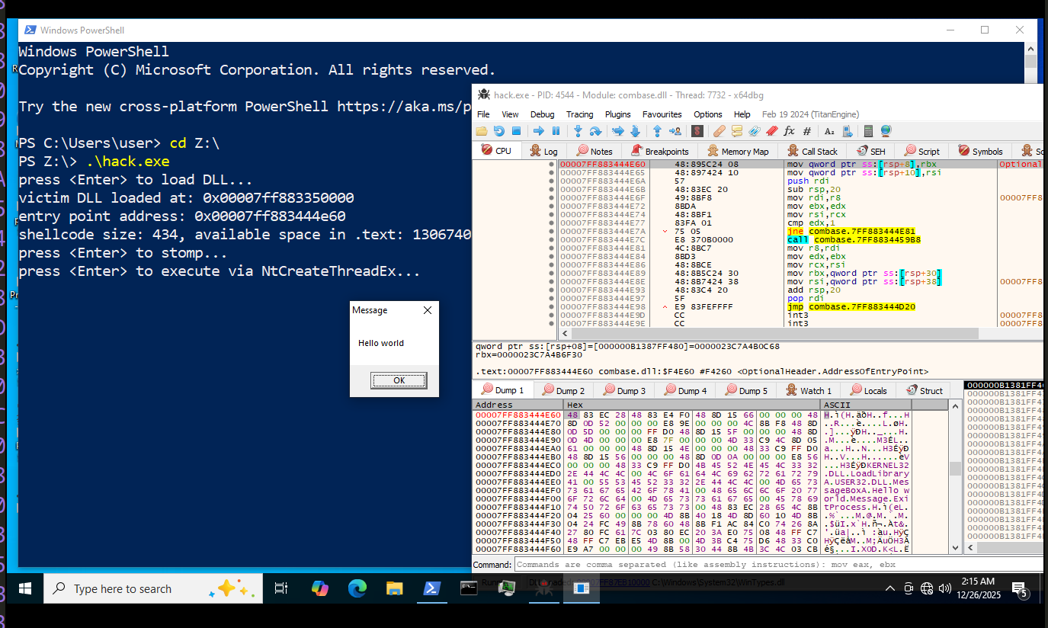1048x628 pixels.
Task: Click the Trace over icon
Action: tap(636, 131)
